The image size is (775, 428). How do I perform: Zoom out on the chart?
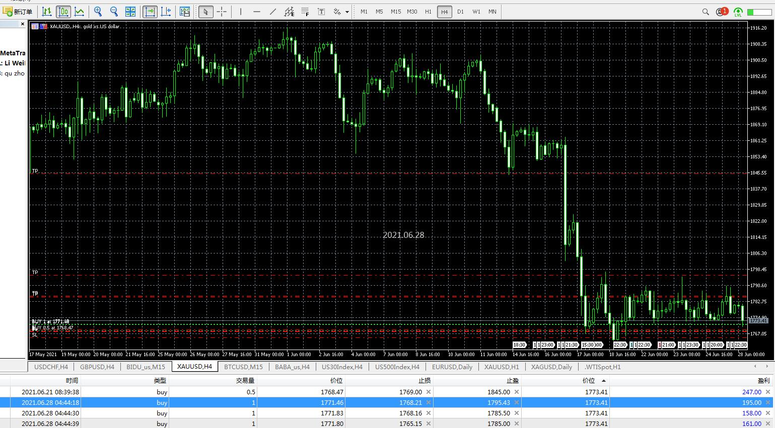tap(114, 12)
